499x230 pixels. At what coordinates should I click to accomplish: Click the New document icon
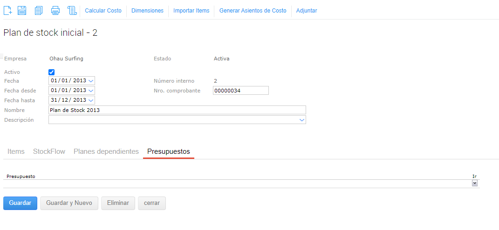[x=7, y=11]
